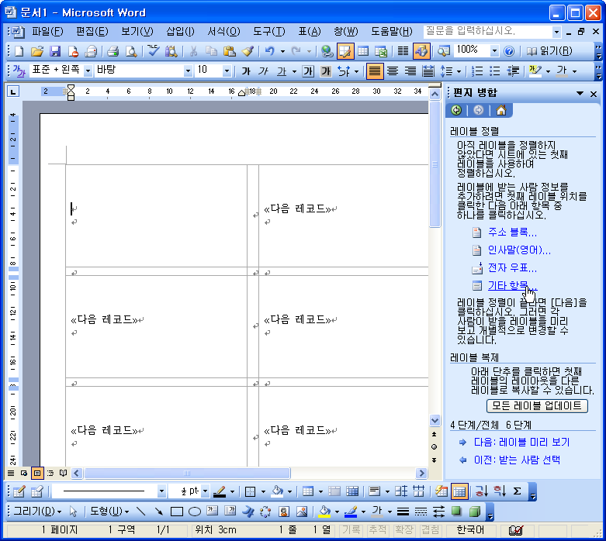Screen dimensions: 606x541
Task: Click the Print icon
Action: pyautogui.click(x=113, y=51)
